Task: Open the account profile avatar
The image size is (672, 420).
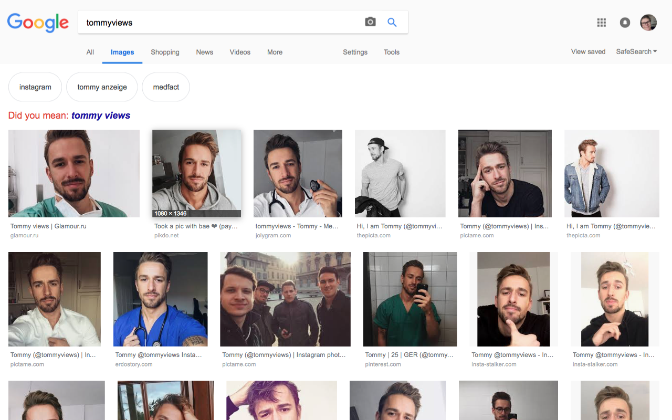Action: pyautogui.click(x=648, y=23)
